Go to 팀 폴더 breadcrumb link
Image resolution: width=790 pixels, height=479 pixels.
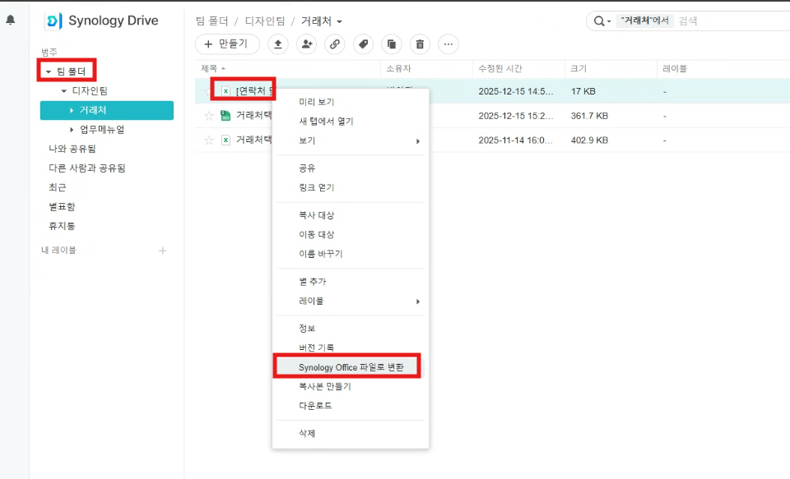click(211, 21)
